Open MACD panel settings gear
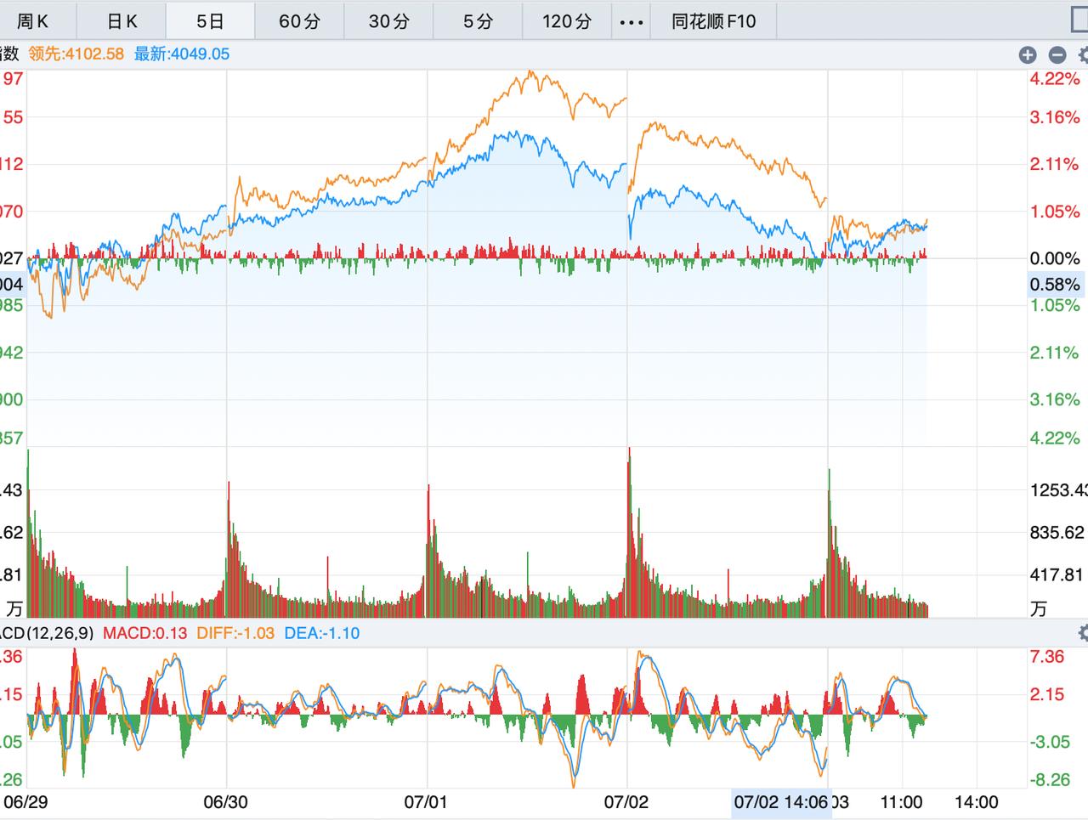 tap(1083, 632)
